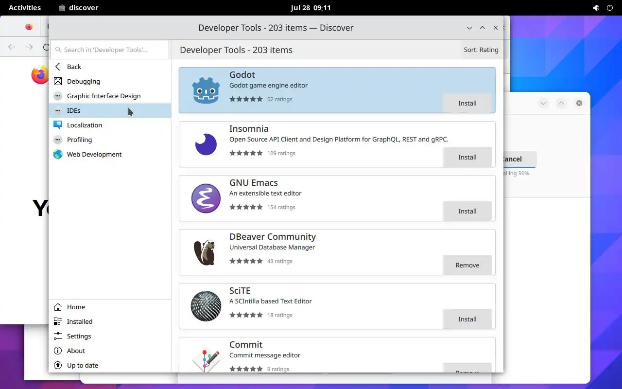Click the 'Universal Database Manager' description
Viewport: 622px width, 389px height.
(272, 247)
